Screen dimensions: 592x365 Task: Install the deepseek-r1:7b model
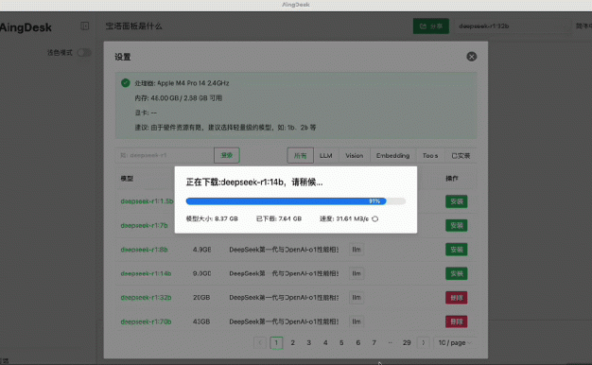(x=456, y=226)
